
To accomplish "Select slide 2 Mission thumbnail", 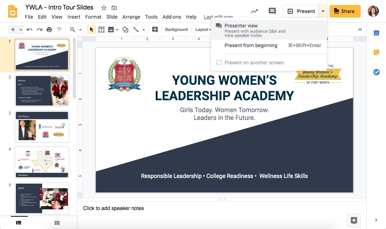I will [42, 91].
